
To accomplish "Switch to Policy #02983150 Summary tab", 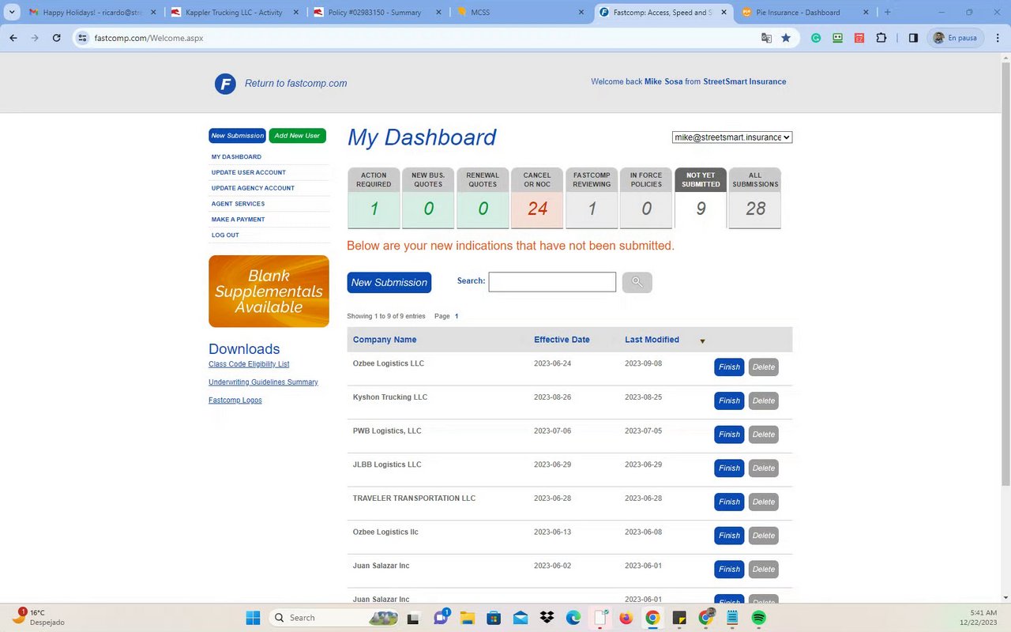I will point(376,13).
